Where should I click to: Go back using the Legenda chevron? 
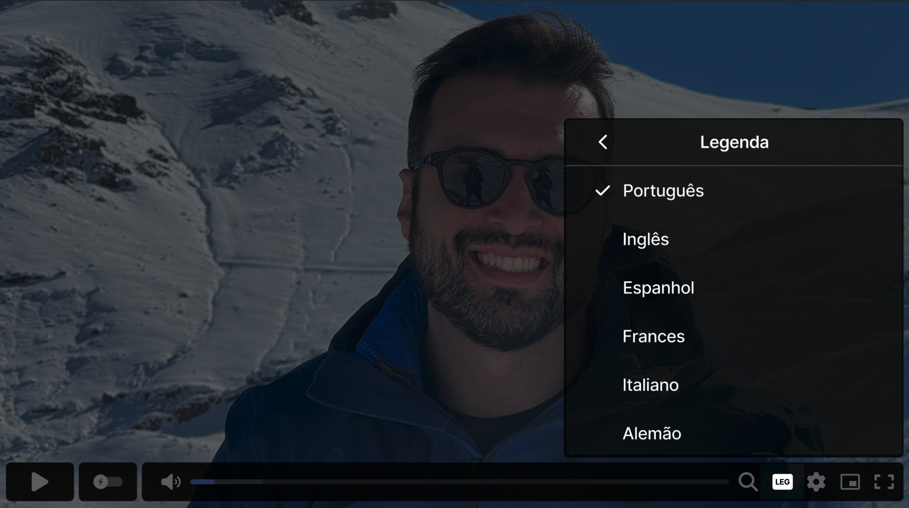point(603,142)
